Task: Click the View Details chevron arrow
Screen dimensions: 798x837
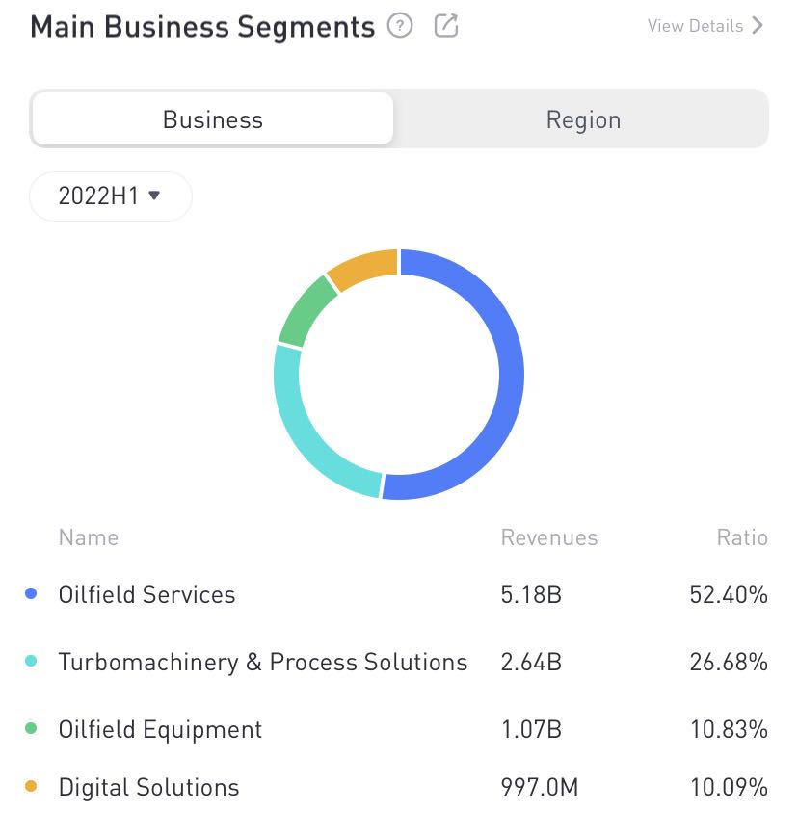Action: coord(758,26)
